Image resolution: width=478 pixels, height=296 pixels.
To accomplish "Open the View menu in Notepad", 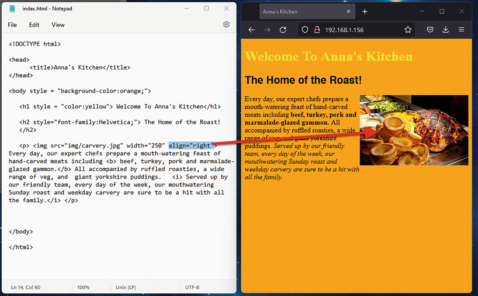I will click(x=58, y=25).
